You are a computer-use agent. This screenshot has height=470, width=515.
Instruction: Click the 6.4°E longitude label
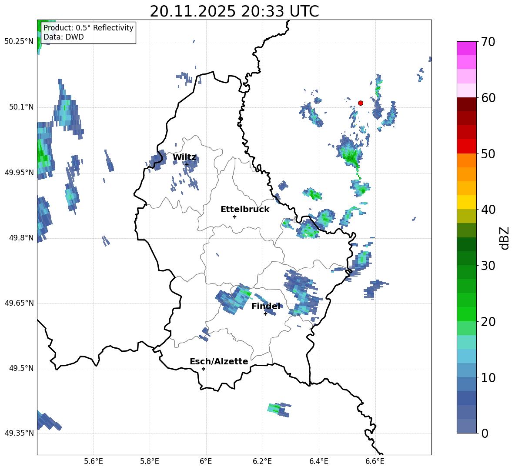318,461
